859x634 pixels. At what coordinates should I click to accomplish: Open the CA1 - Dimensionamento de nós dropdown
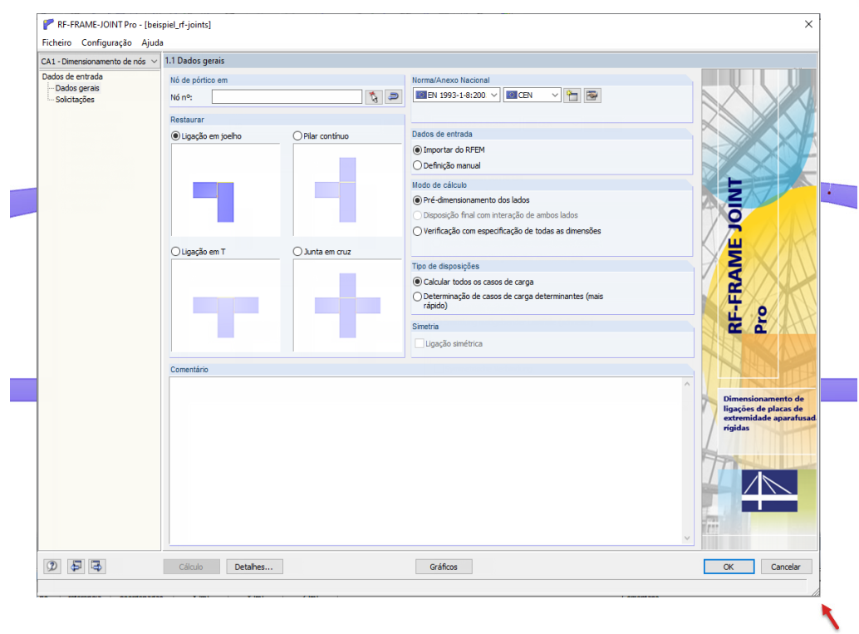pyautogui.click(x=99, y=61)
